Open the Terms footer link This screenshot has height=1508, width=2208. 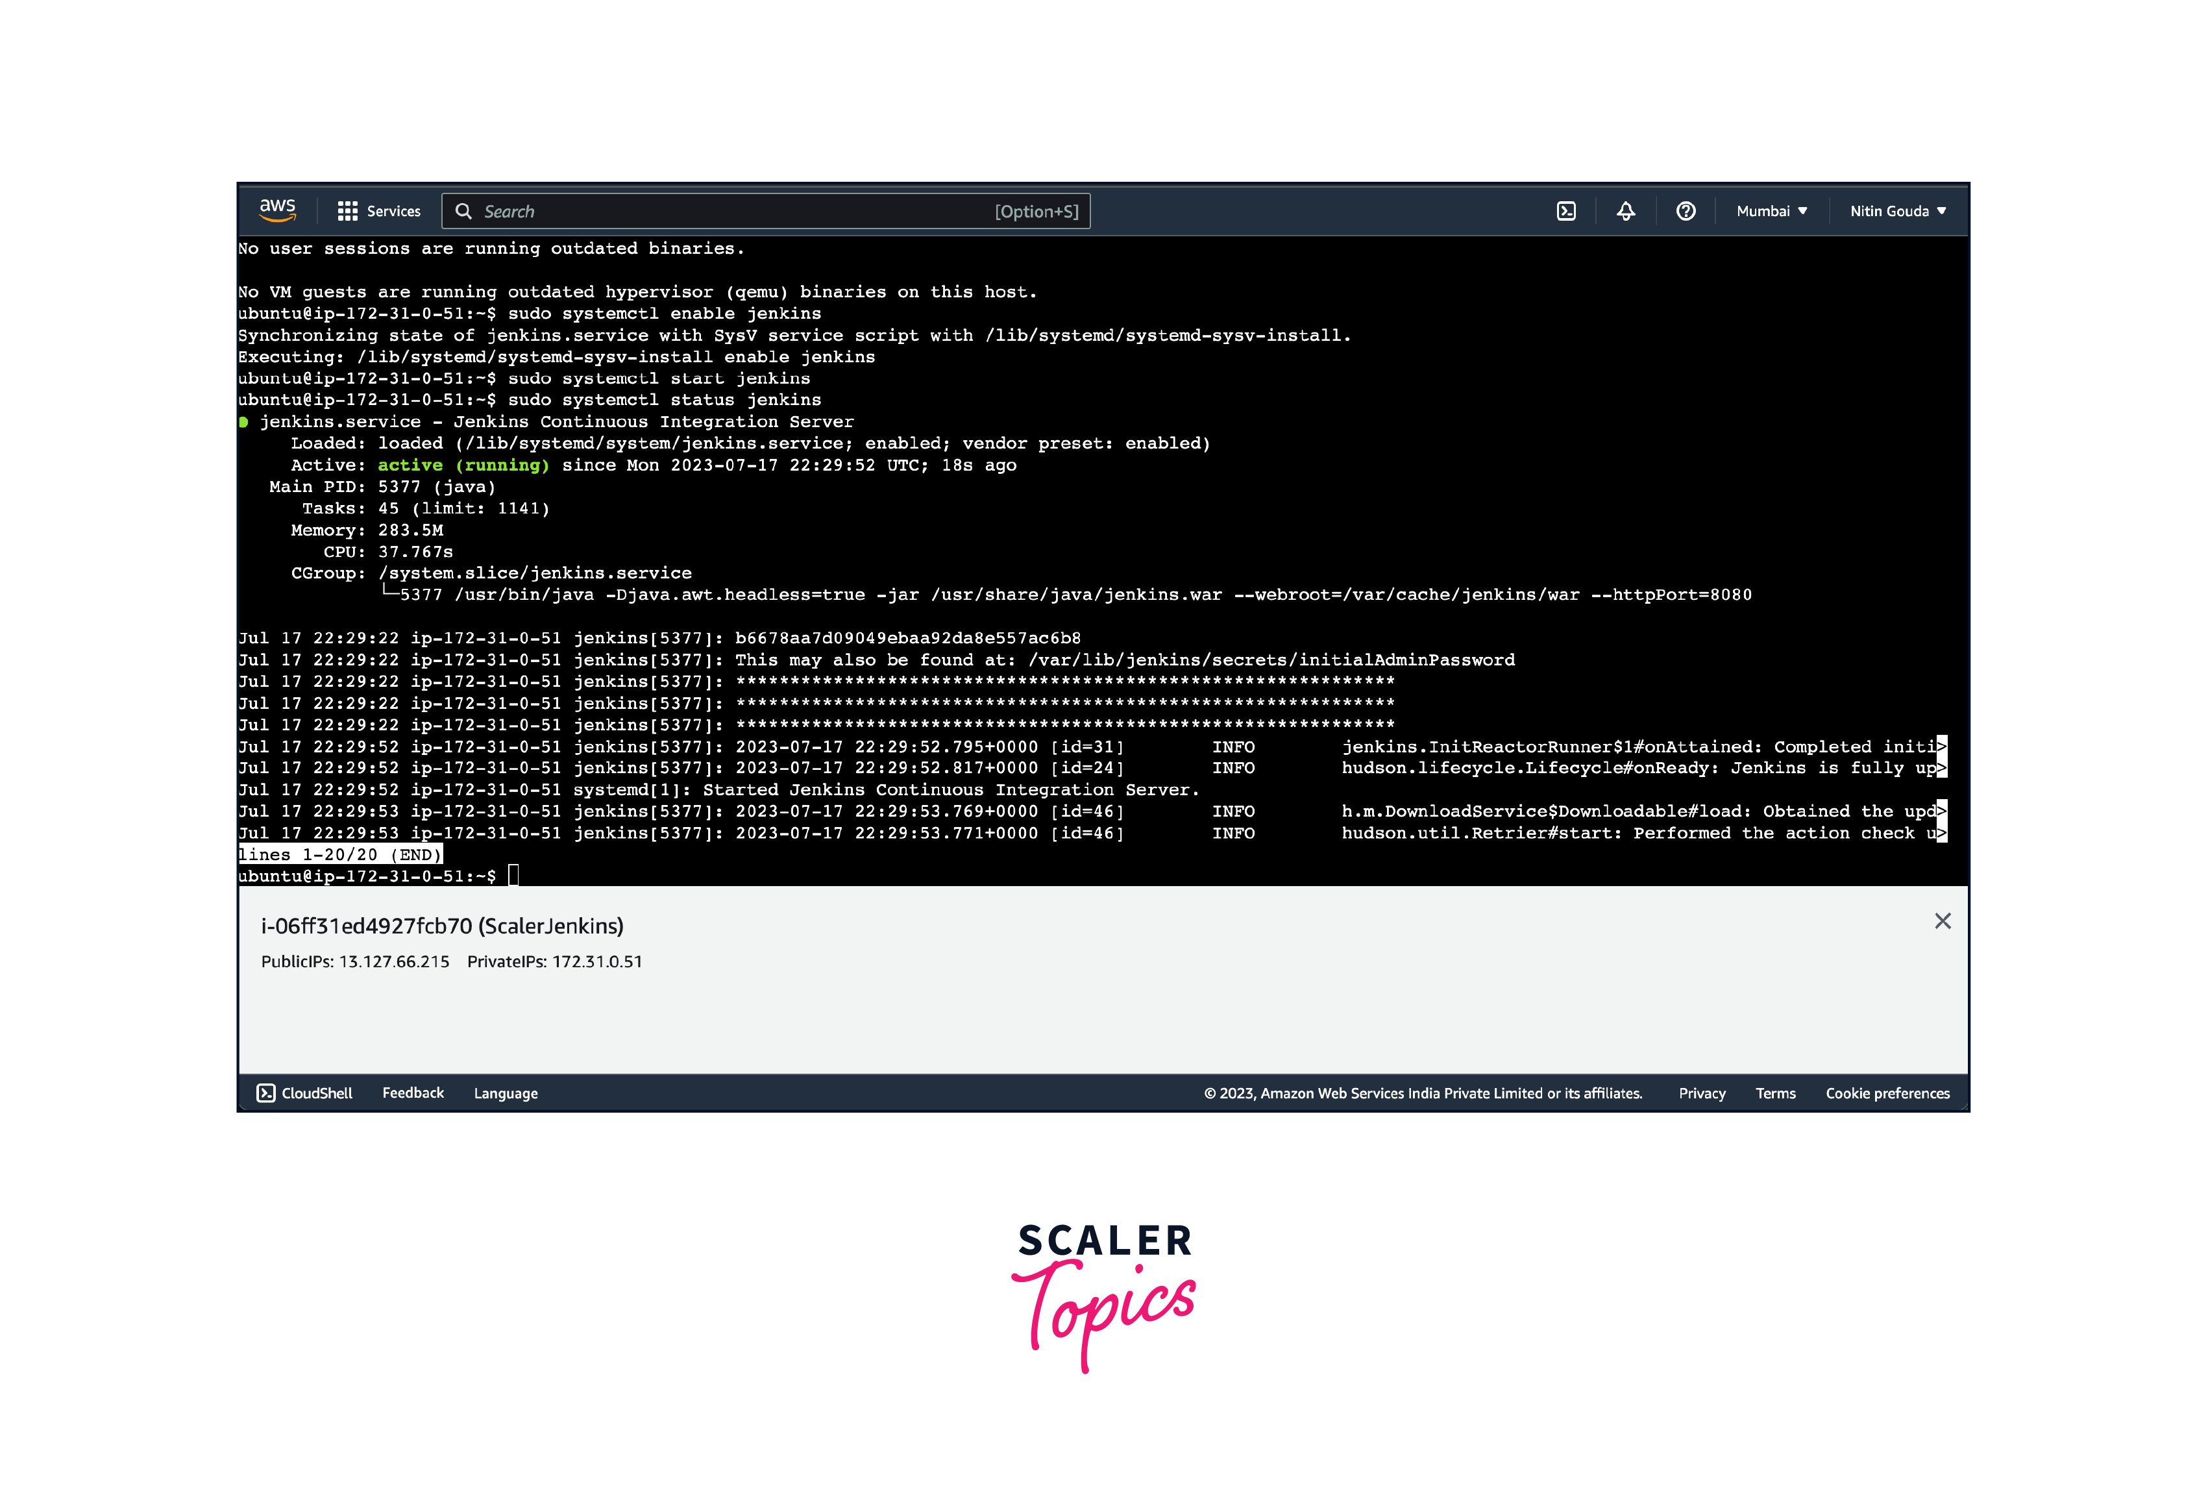click(1774, 1093)
